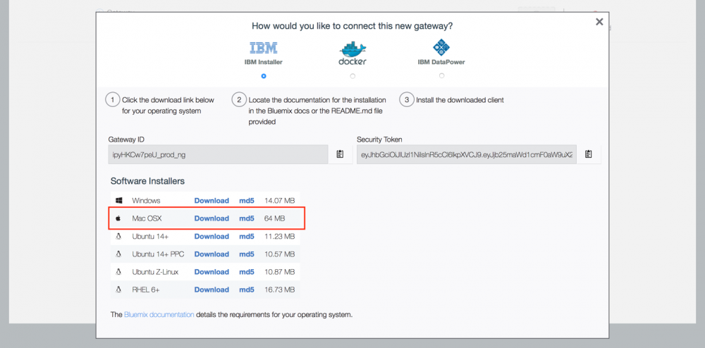Viewport: 705px width, 348px height.
Task: Click the Apple logo for Mac OSX
Action: click(119, 218)
